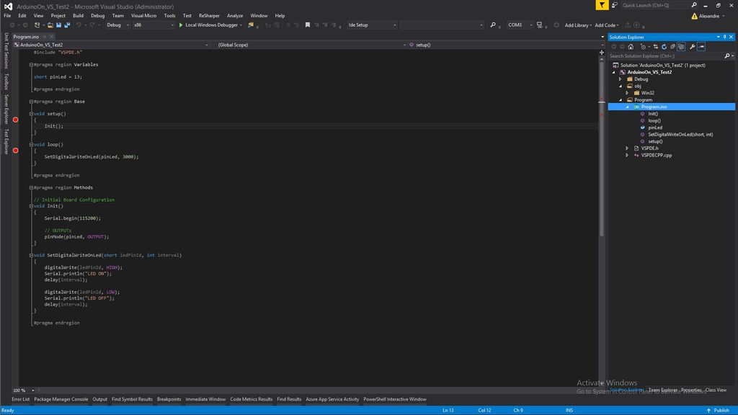Click the magnifier icon beside COM3 dropdown
This screenshot has height=415, width=738.
[493, 25]
